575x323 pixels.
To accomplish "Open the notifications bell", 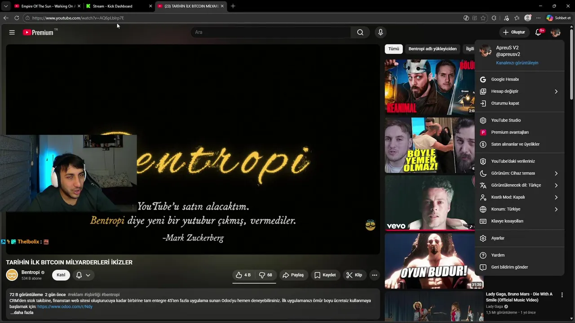I will coord(539,32).
